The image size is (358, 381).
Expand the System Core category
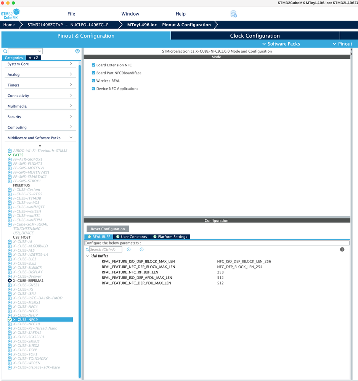(x=40, y=64)
